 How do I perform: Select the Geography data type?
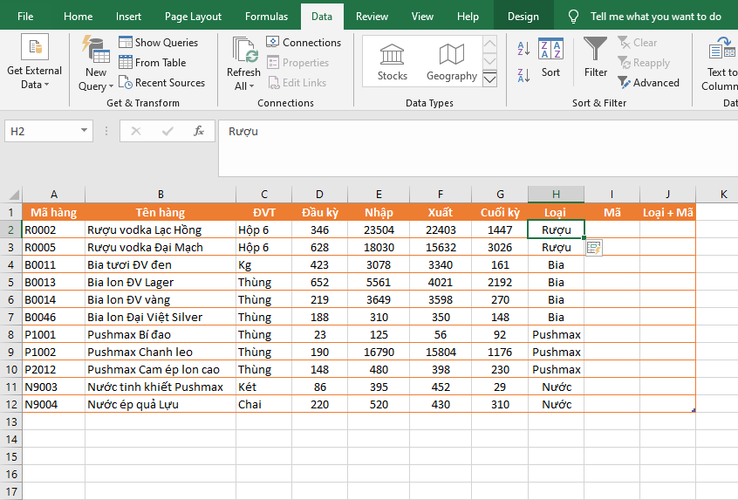[451, 61]
